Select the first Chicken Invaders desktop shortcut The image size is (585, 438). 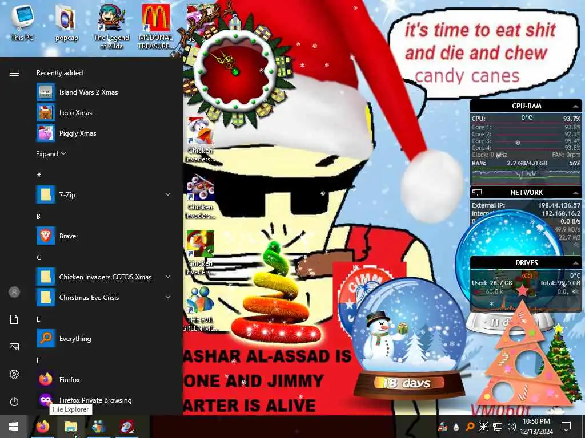[x=201, y=140]
